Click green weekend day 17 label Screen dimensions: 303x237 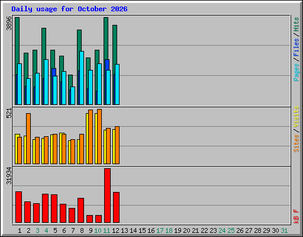point(160,230)
